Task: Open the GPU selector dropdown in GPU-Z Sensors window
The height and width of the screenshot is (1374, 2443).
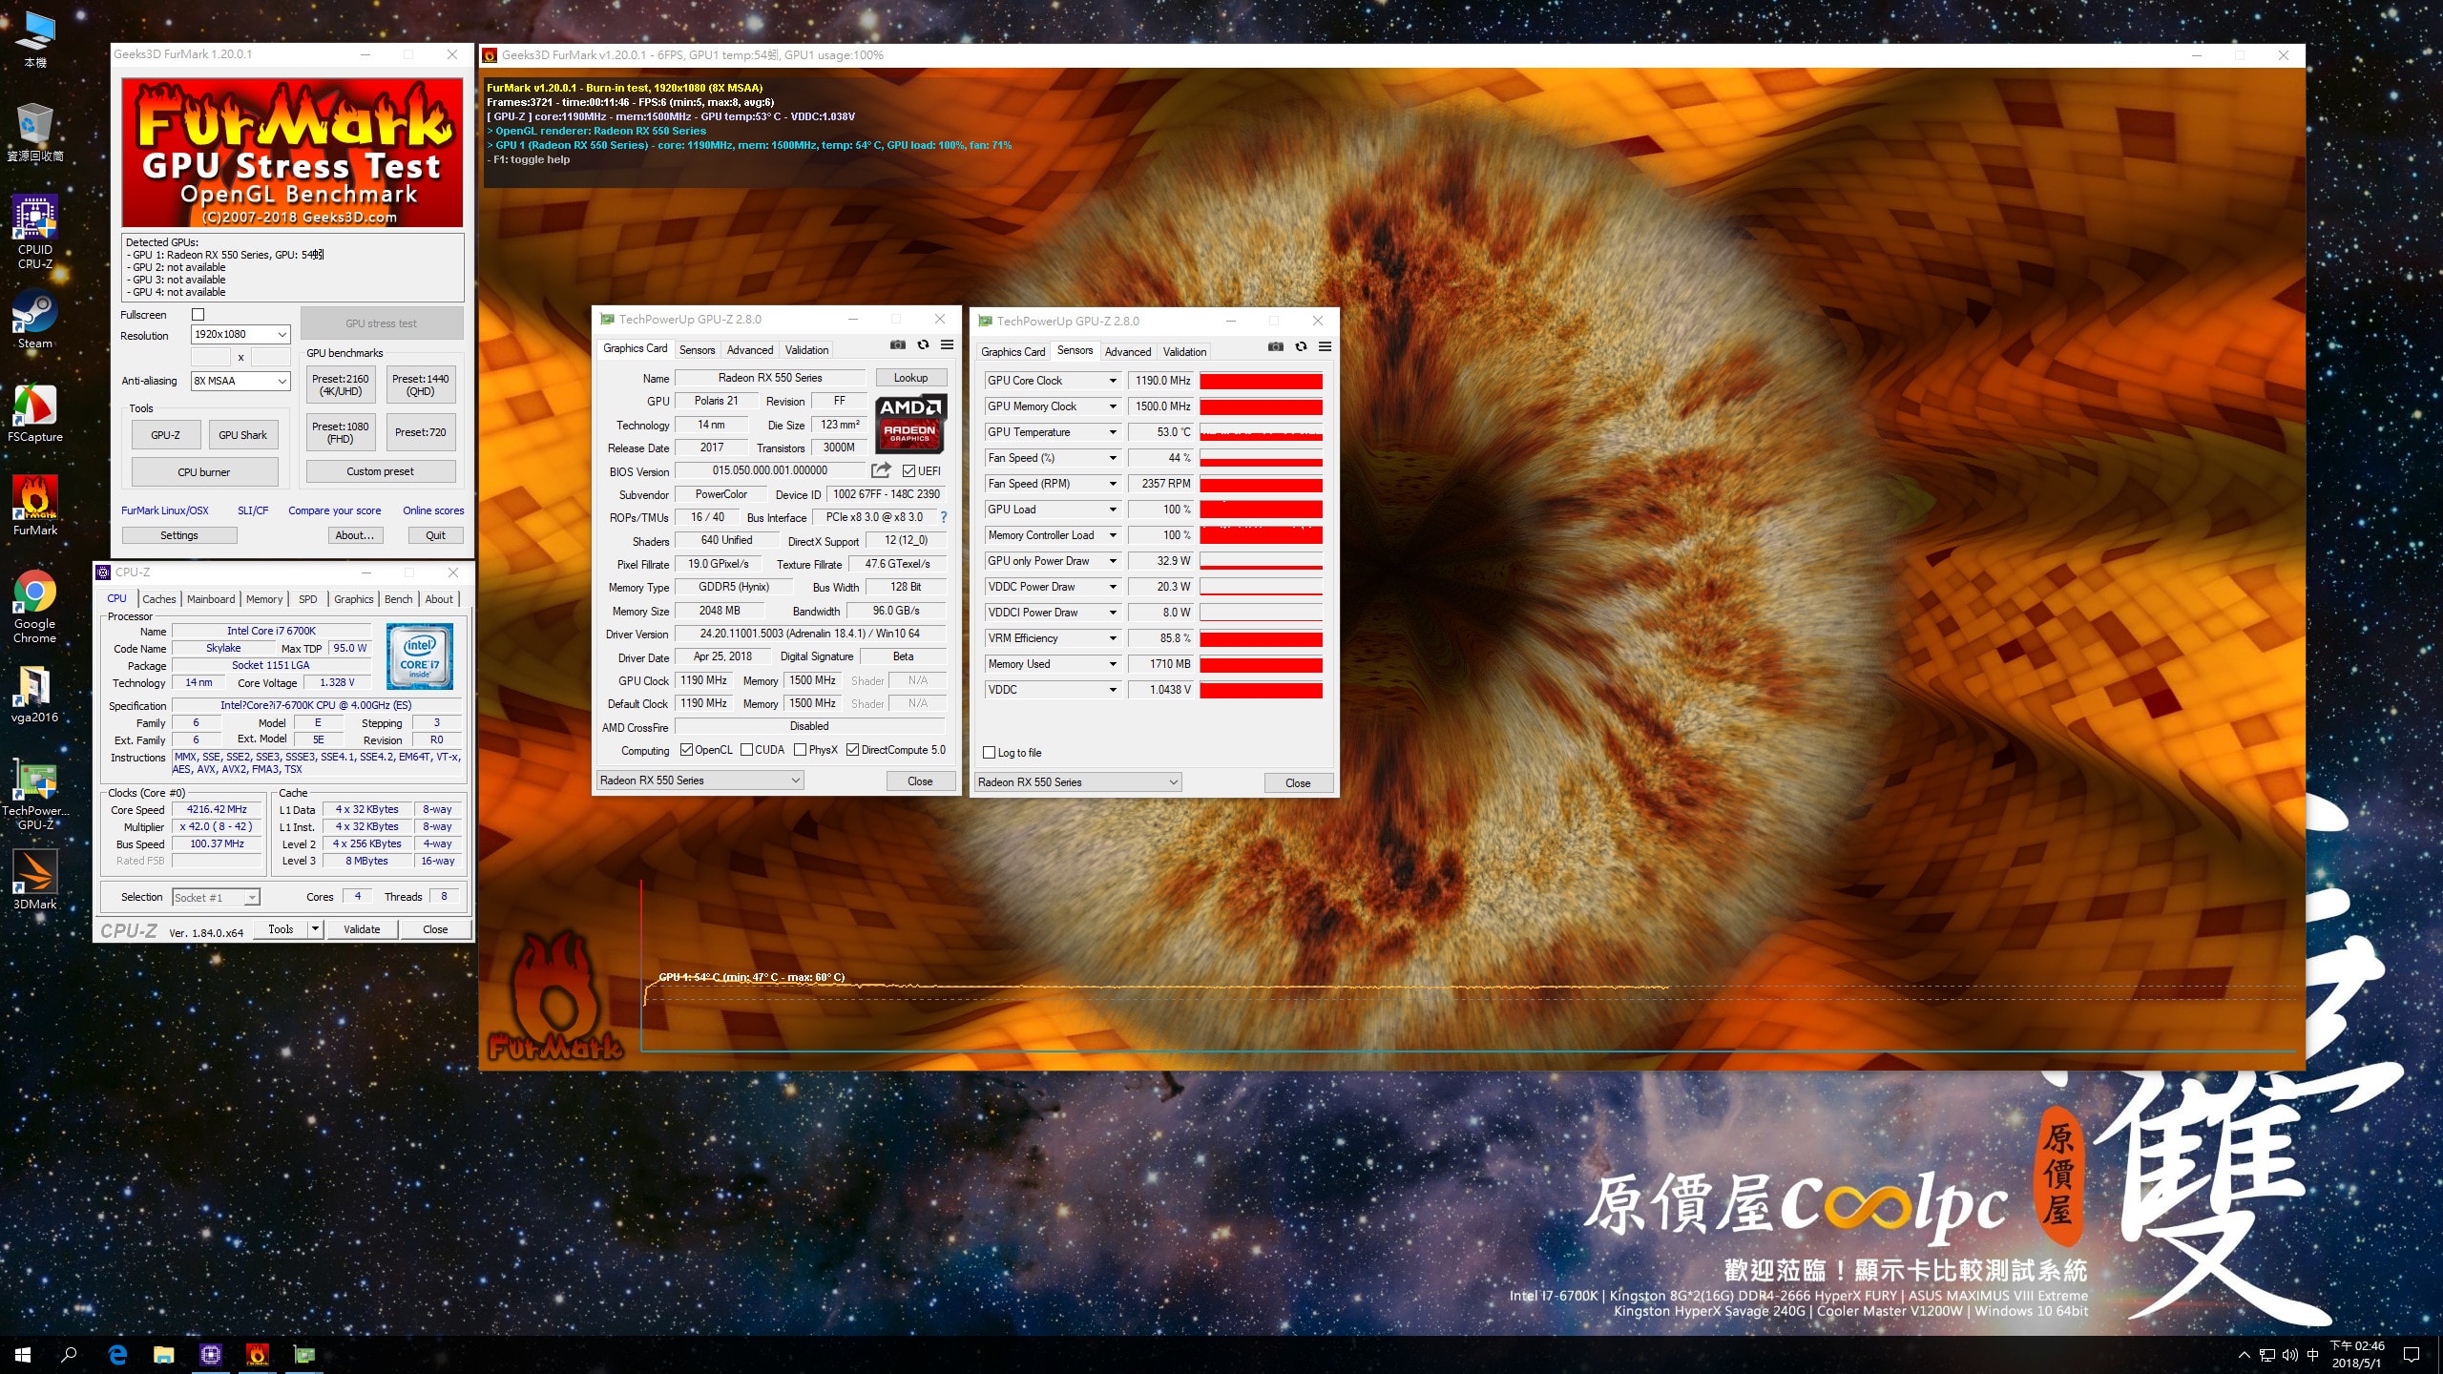Action: [x=1078, y=782]
